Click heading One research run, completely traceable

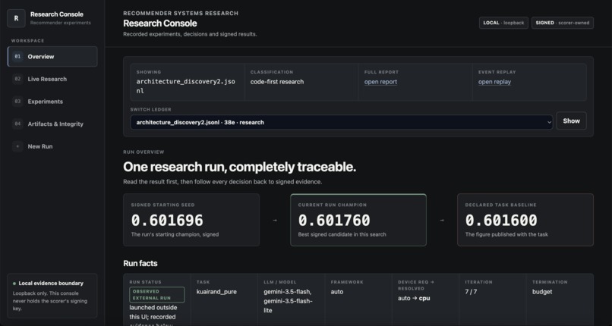tap(240, 167)
